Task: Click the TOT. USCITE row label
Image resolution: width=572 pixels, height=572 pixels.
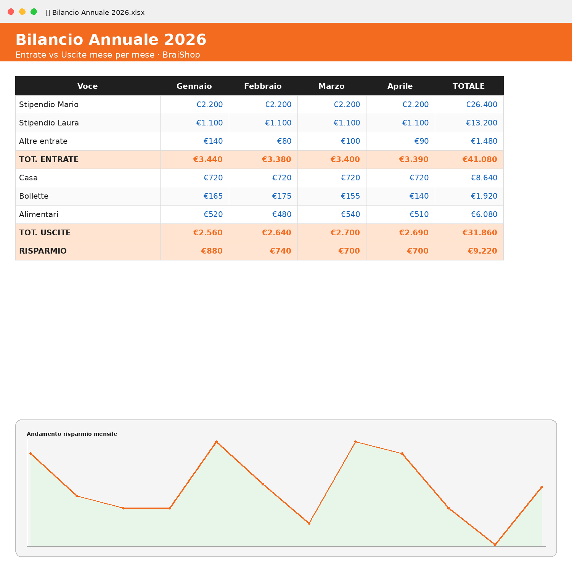Action: pyautogui.click(x=45, y=233)
